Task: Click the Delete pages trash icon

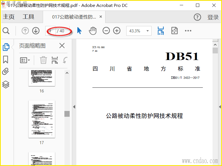Action: [x=43, y=60]
